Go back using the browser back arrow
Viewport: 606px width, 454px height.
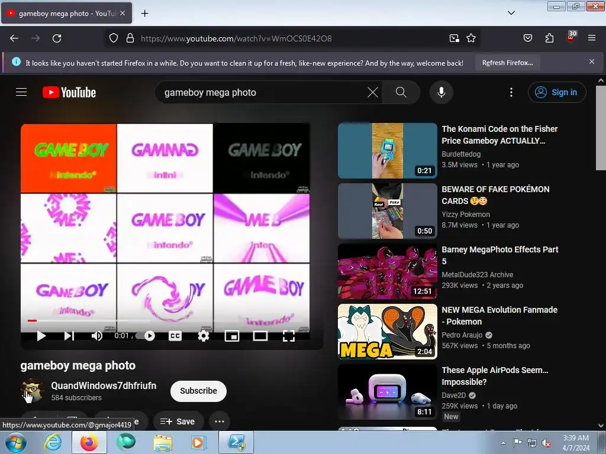(x=14, y=38)
